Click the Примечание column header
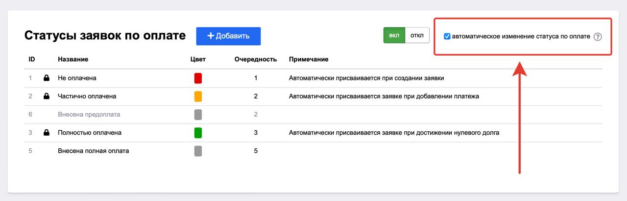 [309, 60]
